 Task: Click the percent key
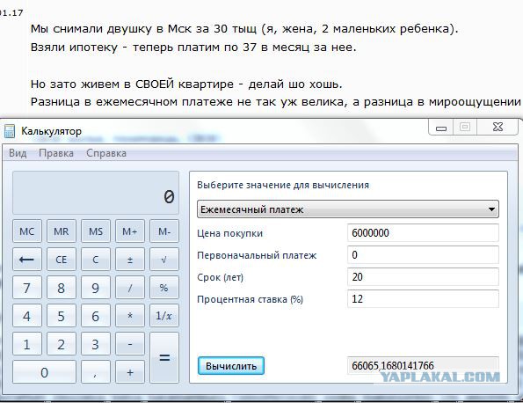pos(164,288)
